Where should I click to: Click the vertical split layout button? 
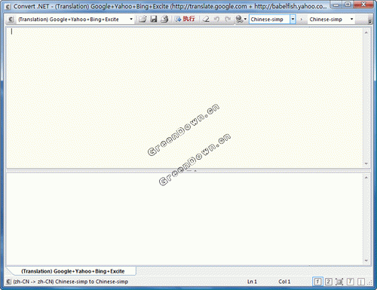[x=361, y=282]
